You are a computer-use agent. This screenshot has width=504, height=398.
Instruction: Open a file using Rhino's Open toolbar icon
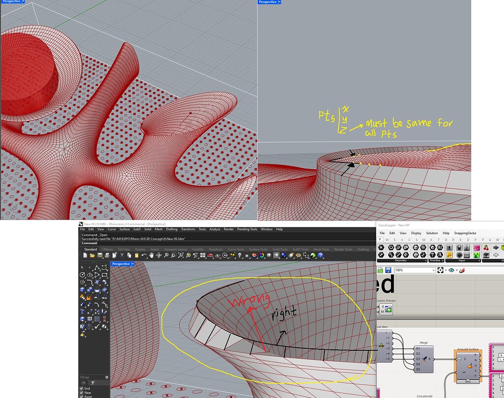click(x=93, y=255)
